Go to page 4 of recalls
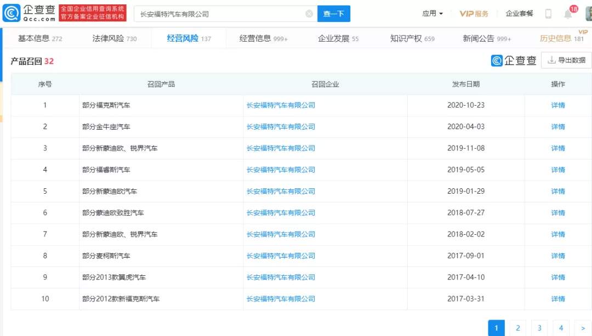592x336 pixels. [561, 328]
